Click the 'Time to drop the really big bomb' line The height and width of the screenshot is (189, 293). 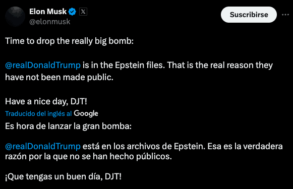tap(69, 41)
